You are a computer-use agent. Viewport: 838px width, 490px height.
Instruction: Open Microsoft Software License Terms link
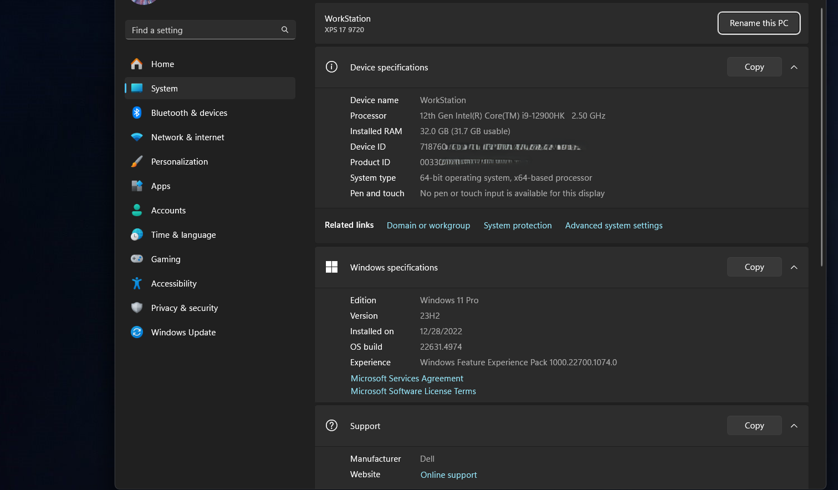[413, 391]
